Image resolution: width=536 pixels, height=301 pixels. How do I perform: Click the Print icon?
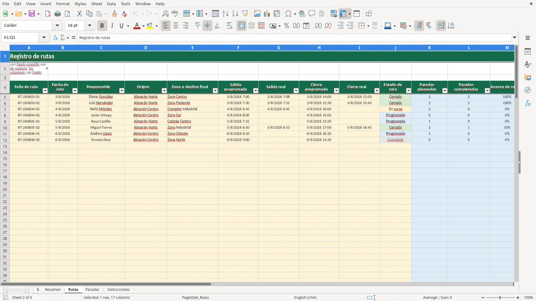[x=58, y=14]
